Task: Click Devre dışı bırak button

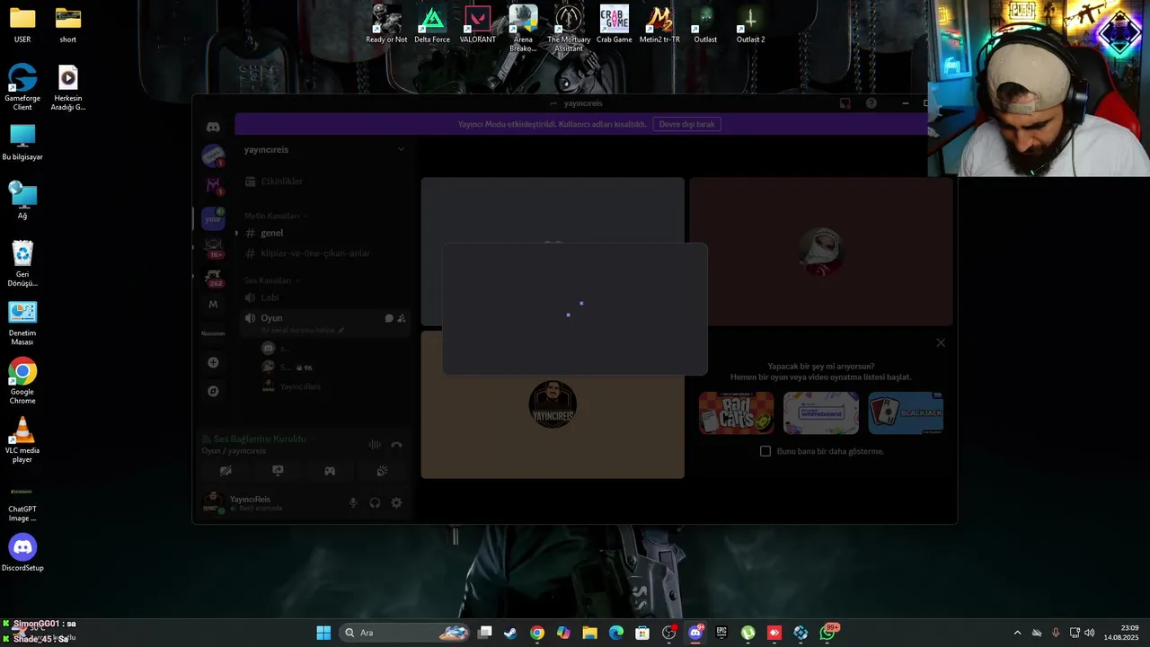Action: (686, 124)
